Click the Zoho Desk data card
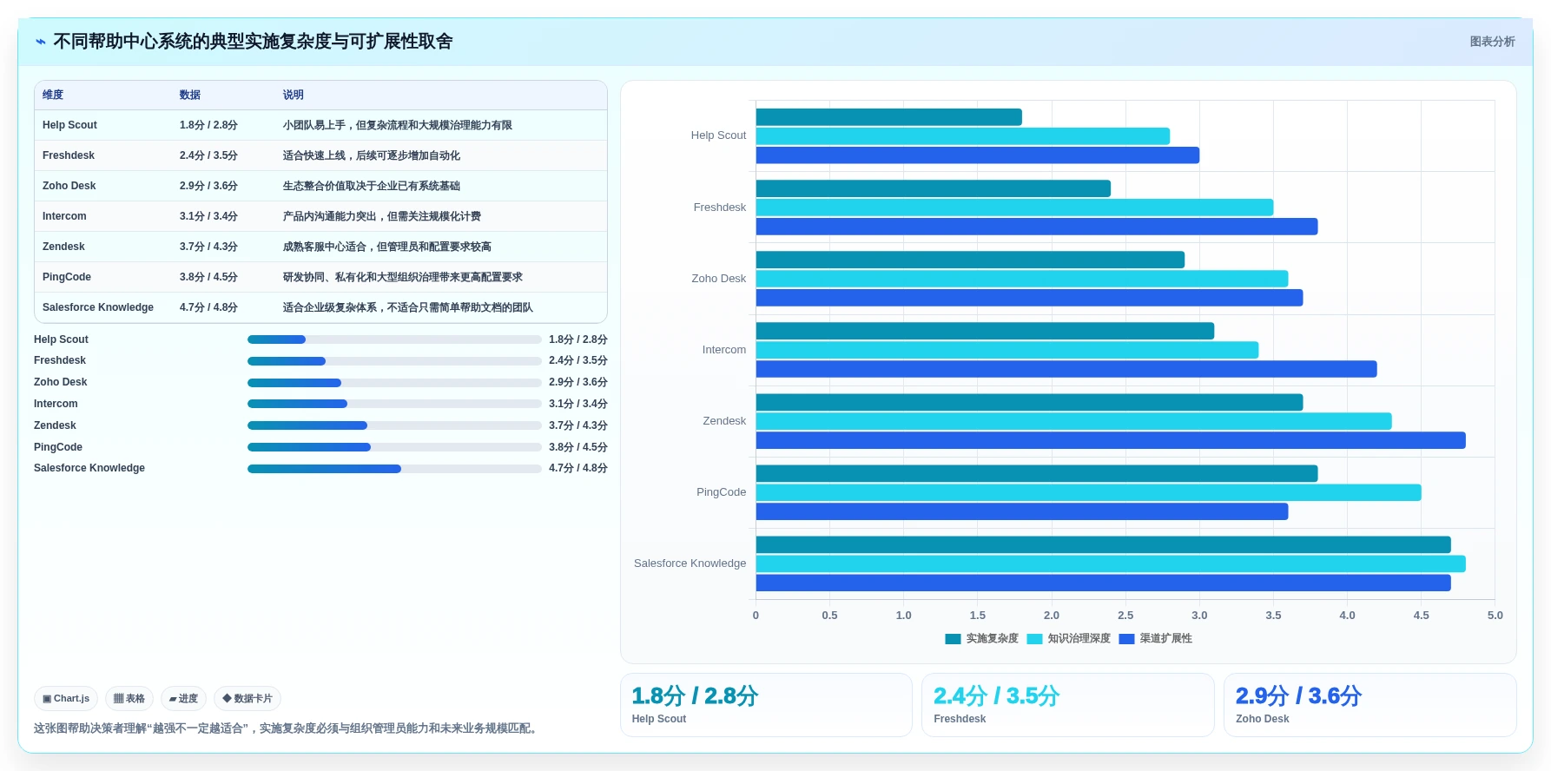Screen dimensions: 1551x771 (1369, 705)
